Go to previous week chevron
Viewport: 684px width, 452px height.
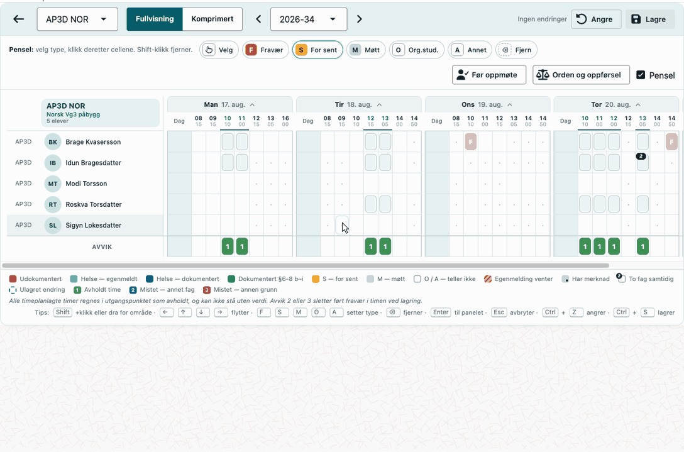point(258,19)
